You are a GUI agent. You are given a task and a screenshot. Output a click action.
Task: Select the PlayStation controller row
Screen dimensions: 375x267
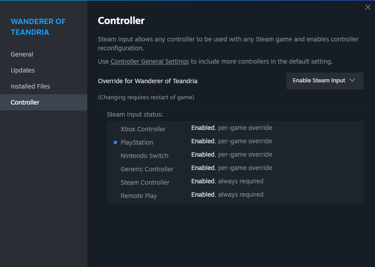[137, 142]
